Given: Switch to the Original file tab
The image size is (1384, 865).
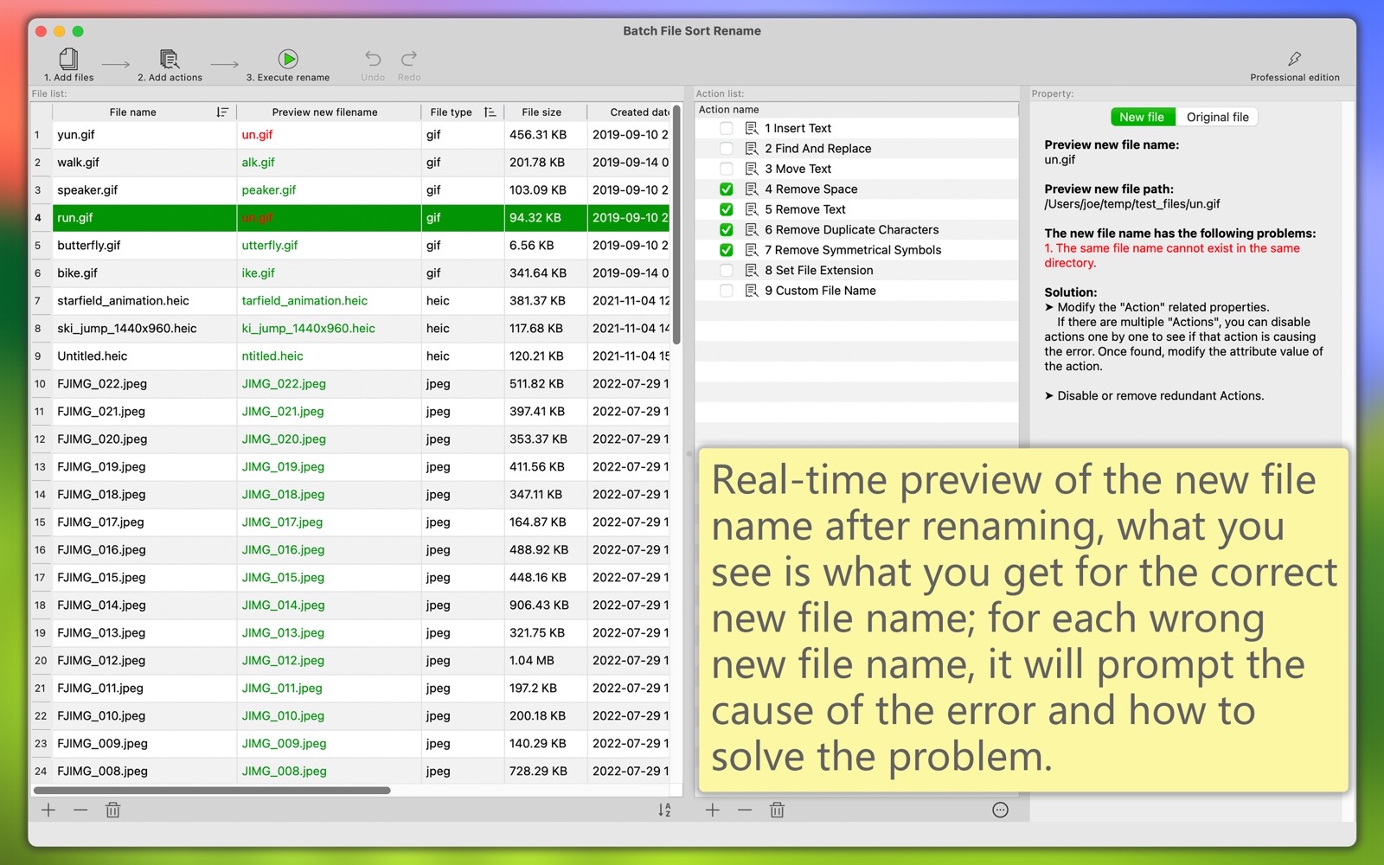Looking at the screenshot, I should point(1217,117).
